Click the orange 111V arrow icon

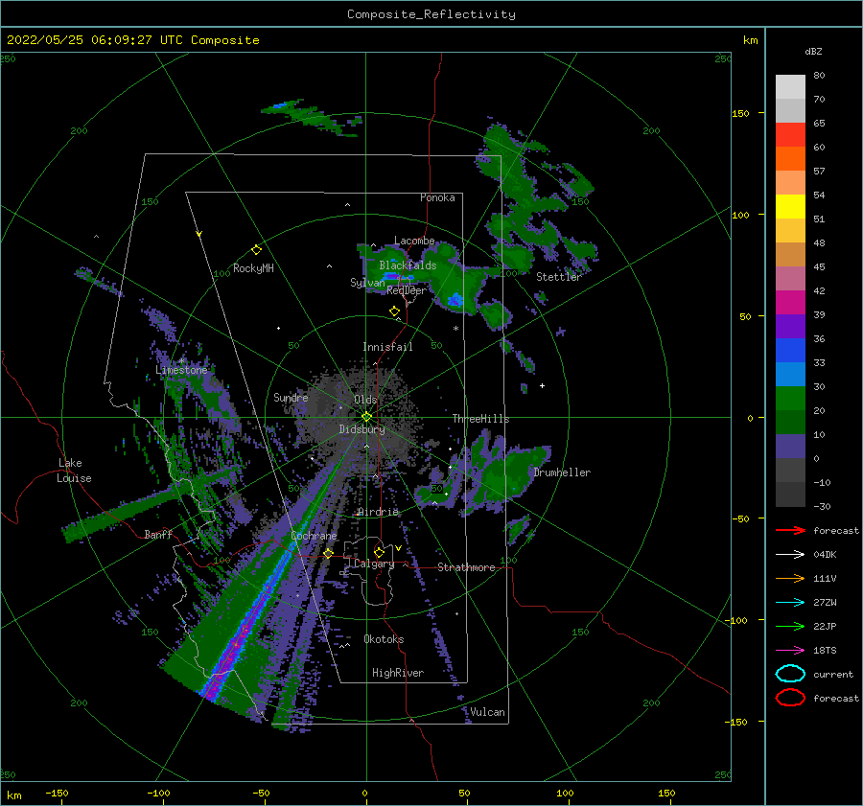pyautogui.click(x=790, y=578)
